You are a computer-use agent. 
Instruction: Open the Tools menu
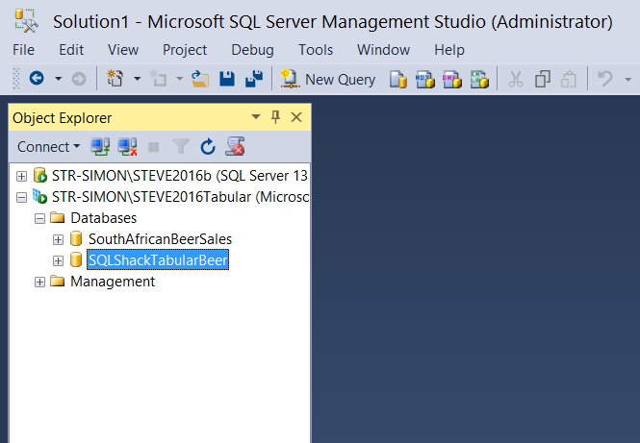coord(316,50)
